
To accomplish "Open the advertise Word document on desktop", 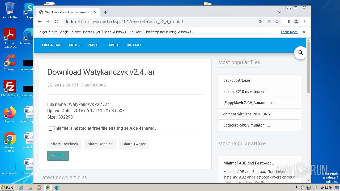I will click(27, 115).
